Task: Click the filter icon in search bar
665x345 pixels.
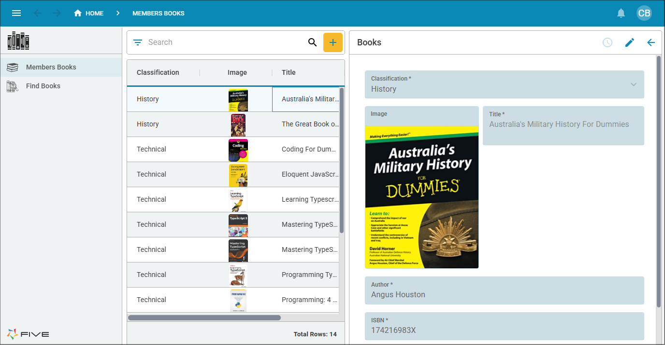Action: click(x=138, y=42)
